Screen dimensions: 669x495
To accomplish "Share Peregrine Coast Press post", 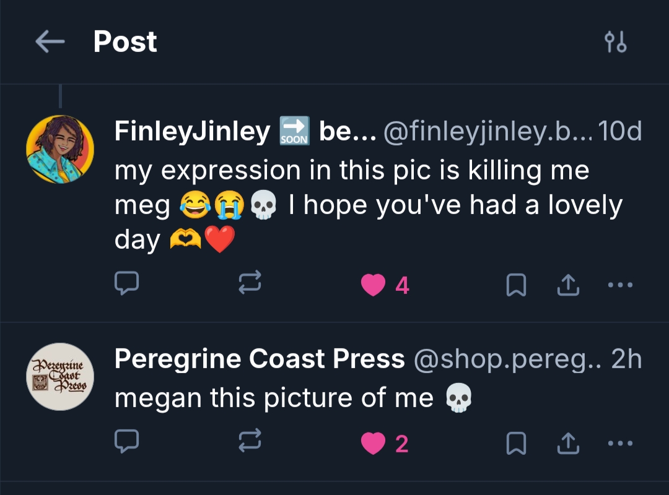I will pyautogui.click(x=568, y=444).
